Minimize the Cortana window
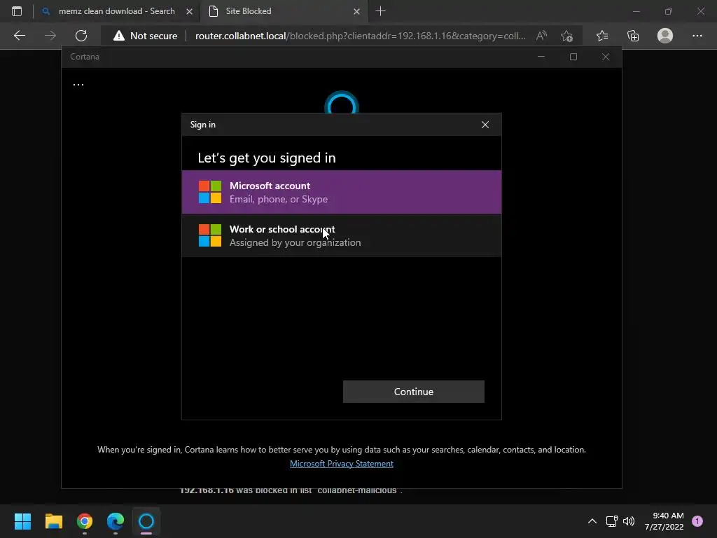This screenshot has height=538, width=717. 541,57
